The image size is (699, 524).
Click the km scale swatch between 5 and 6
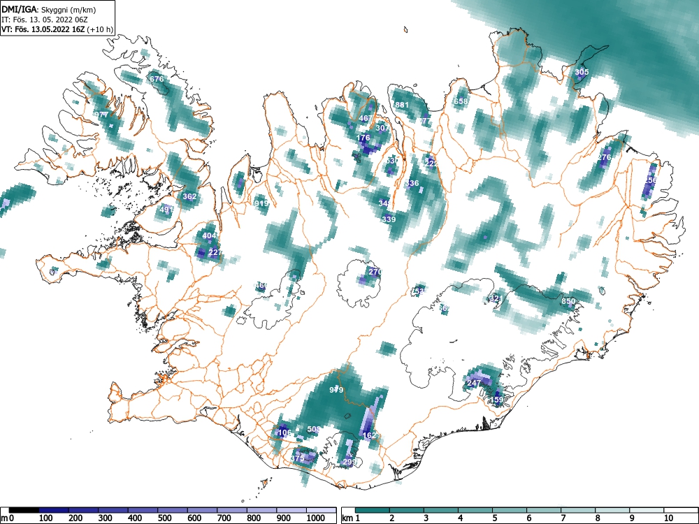click(x=510, y=510)
